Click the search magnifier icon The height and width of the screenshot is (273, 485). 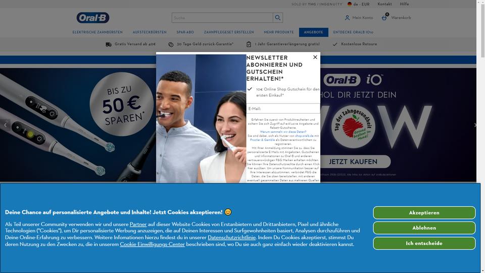pyautogui.click(x=277, y=18)
